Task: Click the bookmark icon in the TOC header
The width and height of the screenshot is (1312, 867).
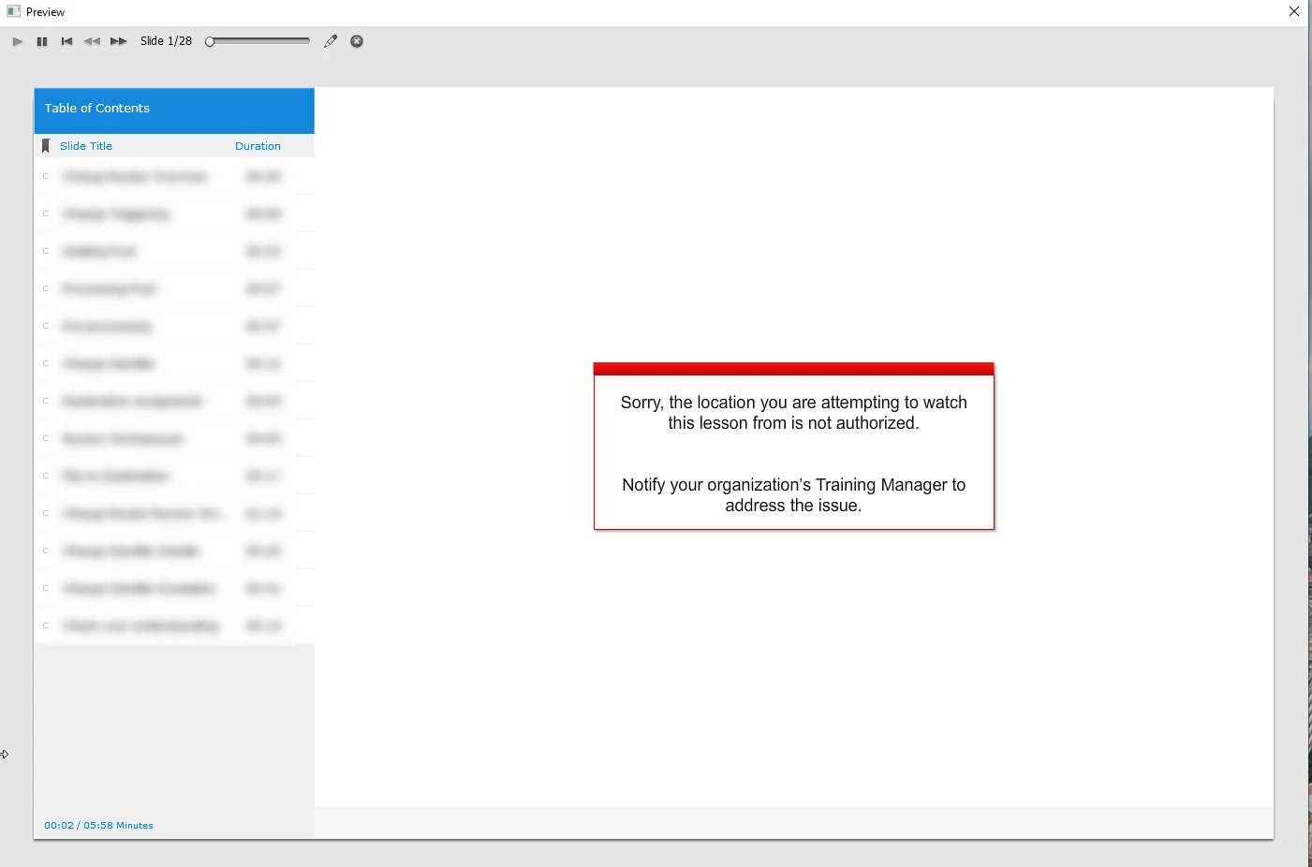Action: pos(46,146)
